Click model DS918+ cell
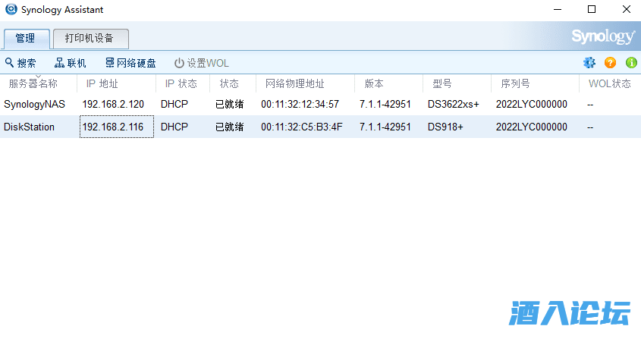This screenshot has width=641, height=345. pos(445,127)
